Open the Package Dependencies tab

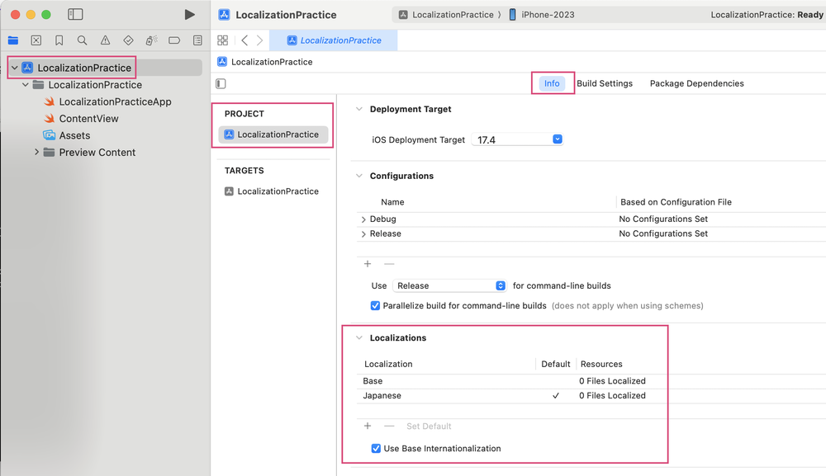[x=696, y=83]
